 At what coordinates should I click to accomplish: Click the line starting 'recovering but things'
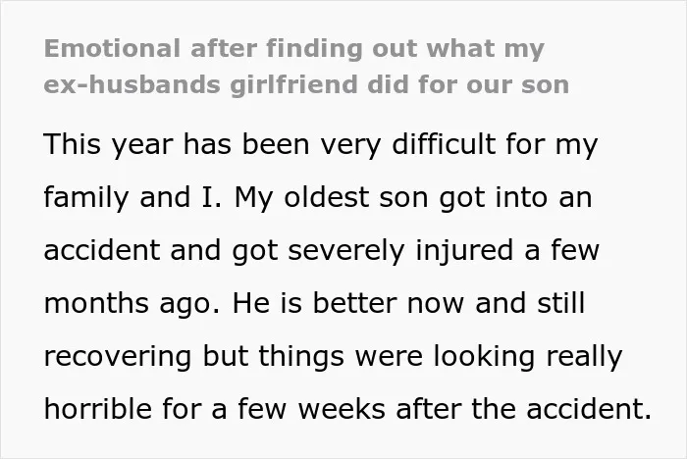pos(333,357)
